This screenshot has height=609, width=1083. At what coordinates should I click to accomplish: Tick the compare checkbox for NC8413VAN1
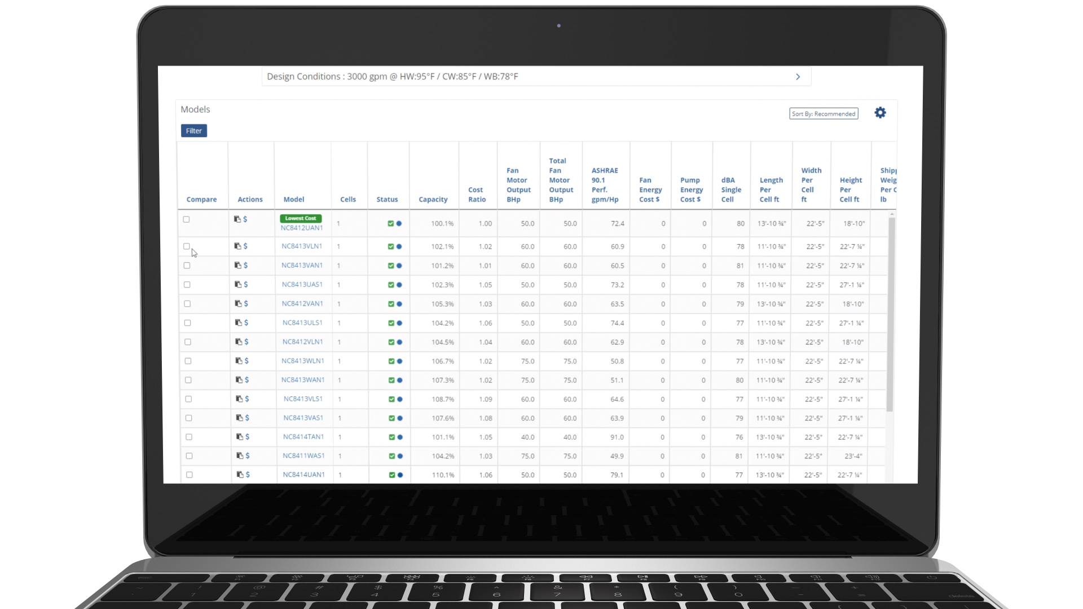click(x=187, y=266)
